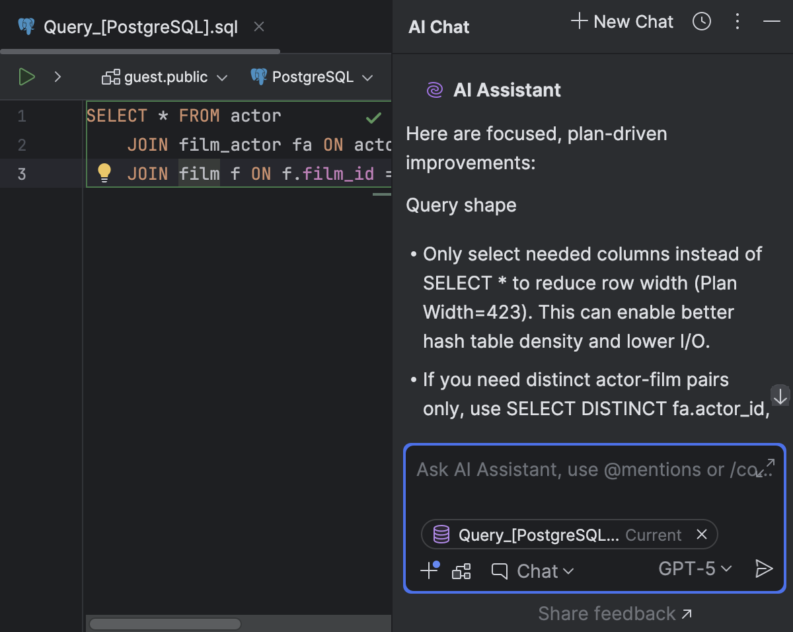Run the query with green play button

[x=26, y=77]
